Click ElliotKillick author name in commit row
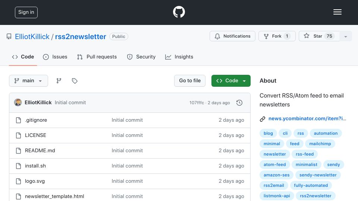Image resolution: width=358 pixels, height=201 pixels. 38,103
